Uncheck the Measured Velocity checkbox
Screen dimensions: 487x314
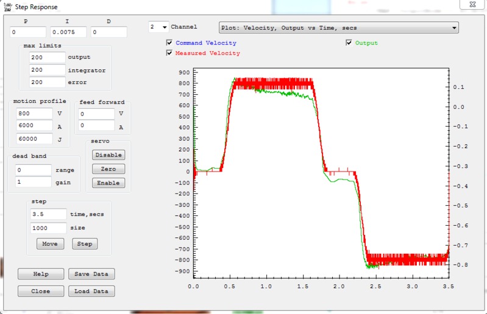[x=169, y=53]
